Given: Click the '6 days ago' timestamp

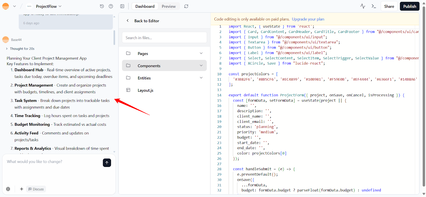Looking at the screenshot, I should coord(31,23).
